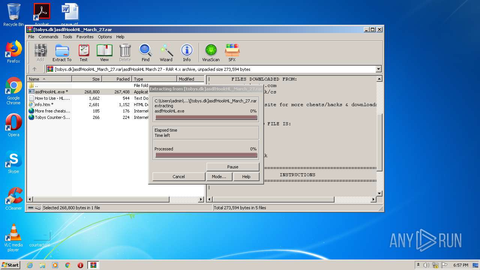This screenshot has height=270, width=480.
Task: Select the 'More free cheats...' shortcut row
Action: (x=88, y=111)
